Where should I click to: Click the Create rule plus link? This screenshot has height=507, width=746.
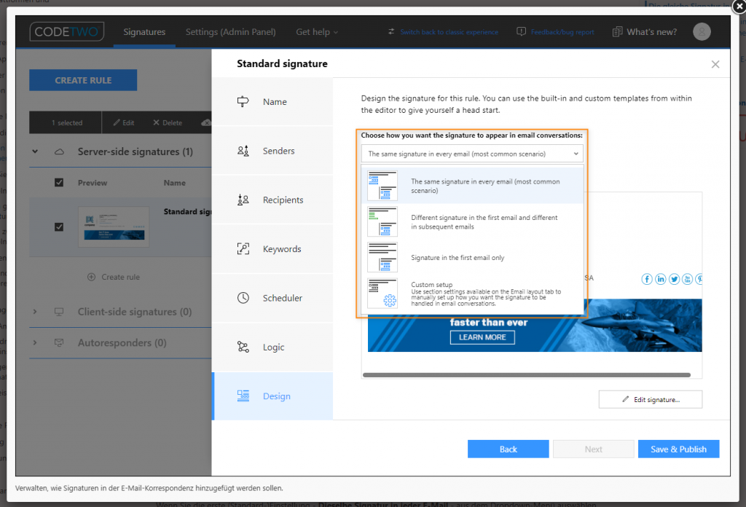pos(114,277)
